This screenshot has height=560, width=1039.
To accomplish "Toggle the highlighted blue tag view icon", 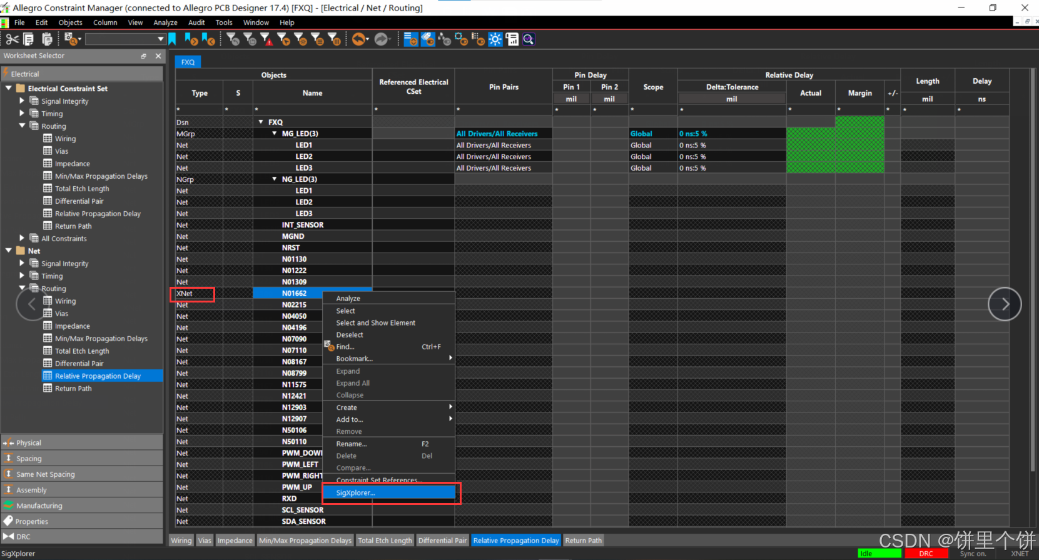I will click(427, 39).
